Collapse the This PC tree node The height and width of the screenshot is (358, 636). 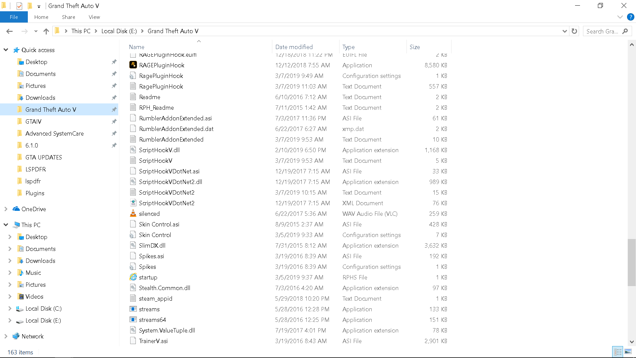[x=6, y=225]
